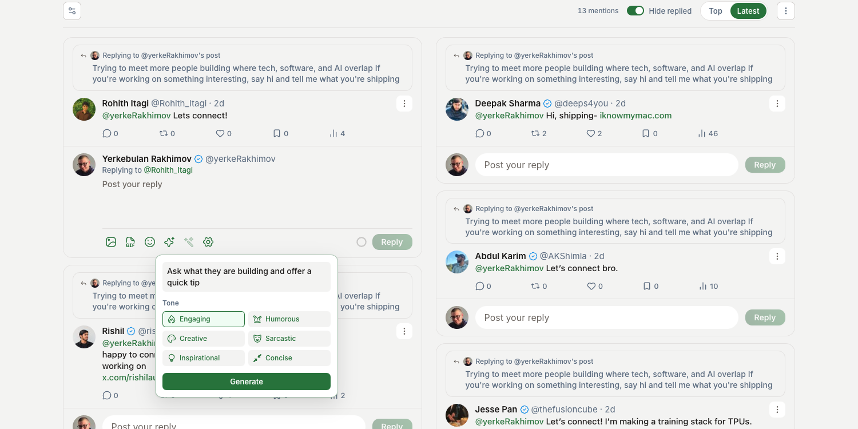Image resolution: width=858 pixels, height=429 pixels.
Task: Click the AI sparkle generate icon
Action: pos(169,242)
